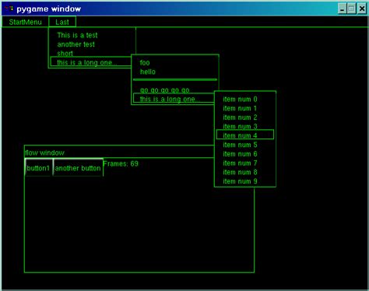Click the pygame window title icon
Viewport: 369px width, 291px height.
pos(9,9)
